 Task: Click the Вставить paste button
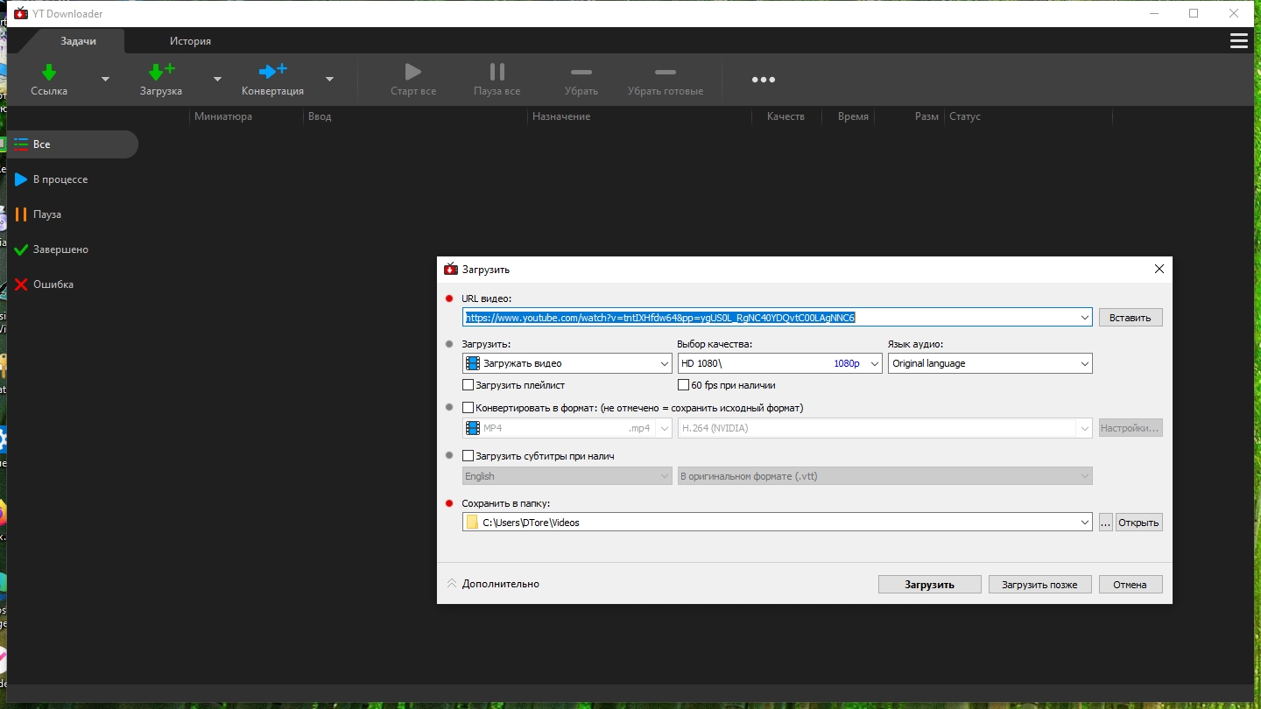(1130, 318)
